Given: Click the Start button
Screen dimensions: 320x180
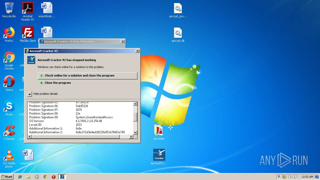Looking at the screenshot, I should [x=7, y=176].
